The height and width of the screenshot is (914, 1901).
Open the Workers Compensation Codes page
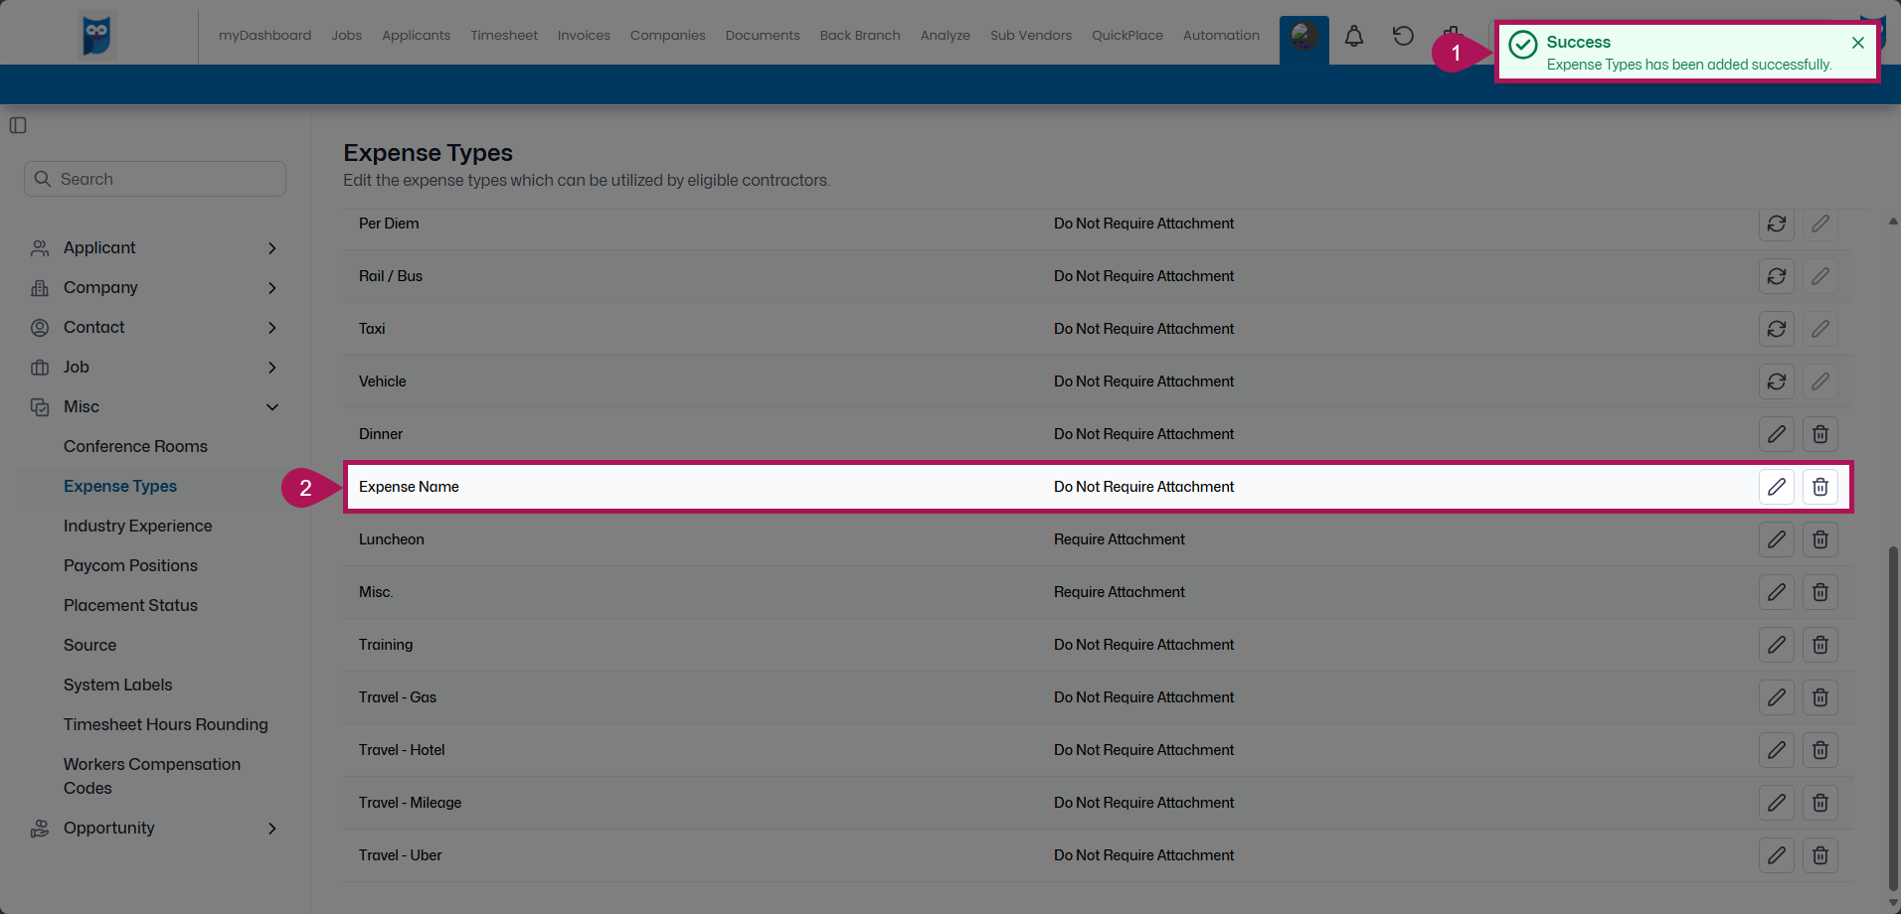point(152,775)
